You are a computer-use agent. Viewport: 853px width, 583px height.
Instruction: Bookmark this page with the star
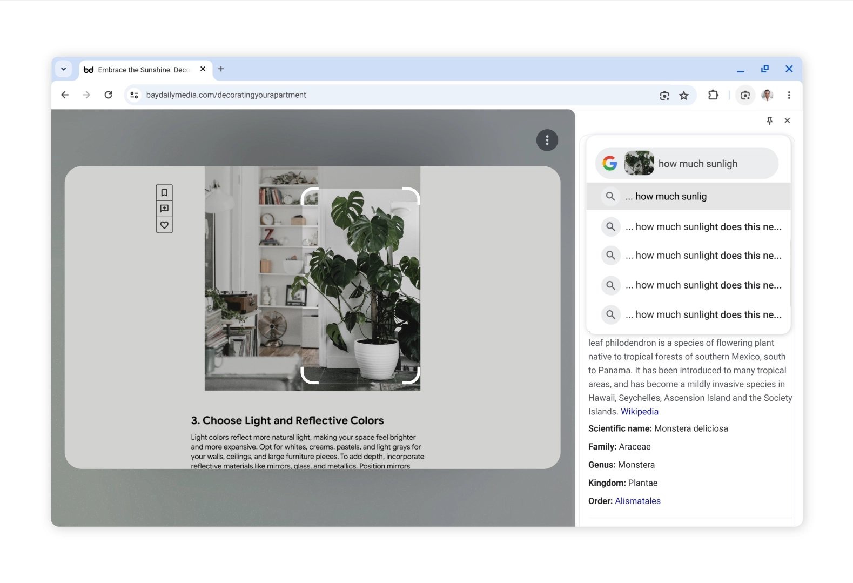[684, 96]
